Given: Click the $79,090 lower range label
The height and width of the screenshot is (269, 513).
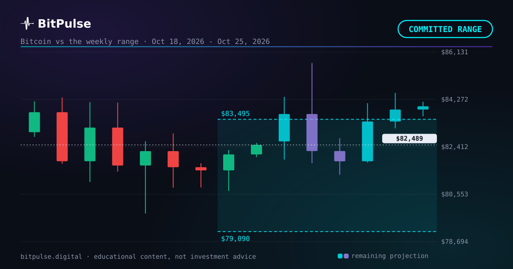Looking at the screenshot, I should pyautogui.click(x=235, y=239).
